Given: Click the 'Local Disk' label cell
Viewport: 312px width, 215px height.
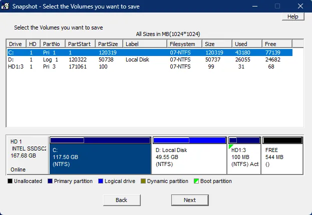Looking at the screenshot, I should pyautogui.click(x=137, y=59).
